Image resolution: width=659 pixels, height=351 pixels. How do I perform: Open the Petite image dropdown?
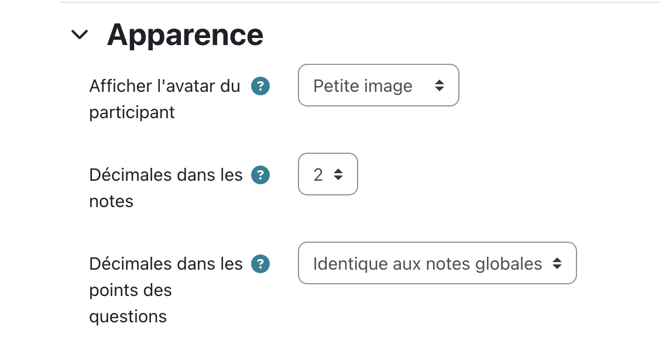coord(378,85)
